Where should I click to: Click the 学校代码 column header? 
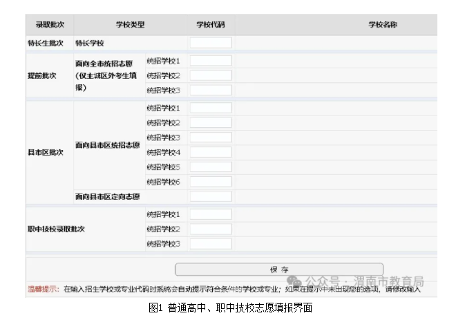coord(210,25)
